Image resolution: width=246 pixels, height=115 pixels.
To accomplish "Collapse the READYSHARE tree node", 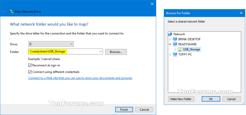I will pyautogui.click(x=170, y=44).
